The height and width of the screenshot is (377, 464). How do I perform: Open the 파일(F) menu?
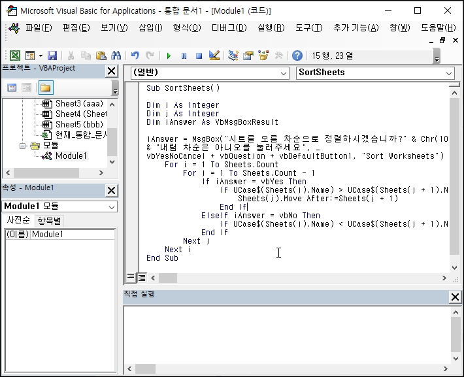(x=39, y=28)
